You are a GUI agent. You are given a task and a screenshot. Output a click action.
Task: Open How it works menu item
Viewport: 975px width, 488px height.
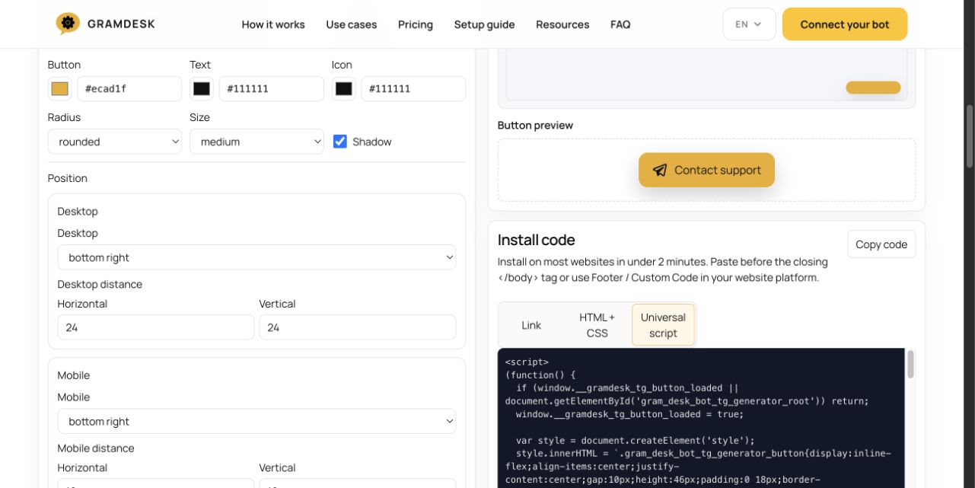[273, 24]
